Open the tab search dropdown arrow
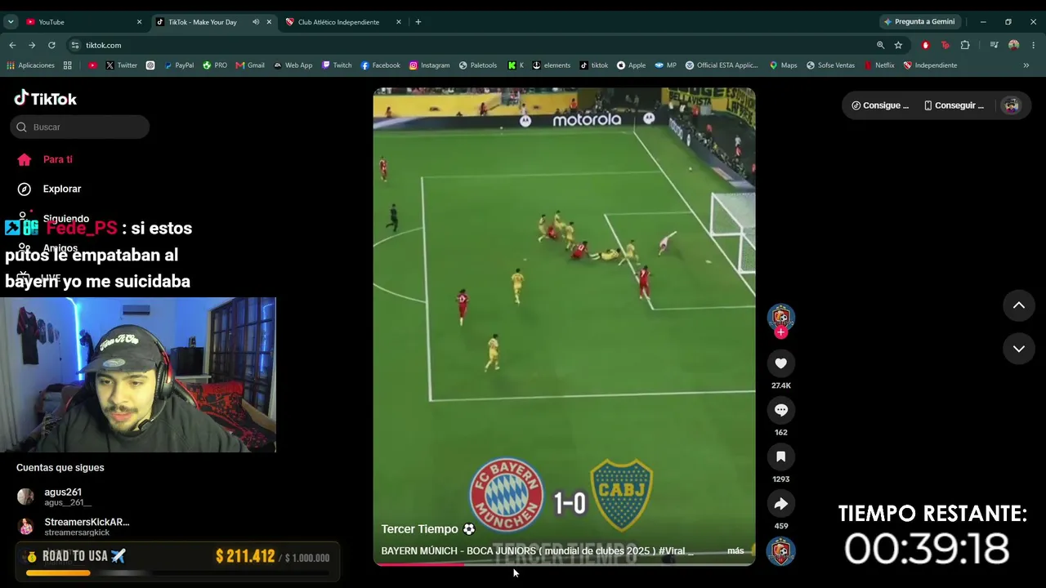 [x=11, y=22]
